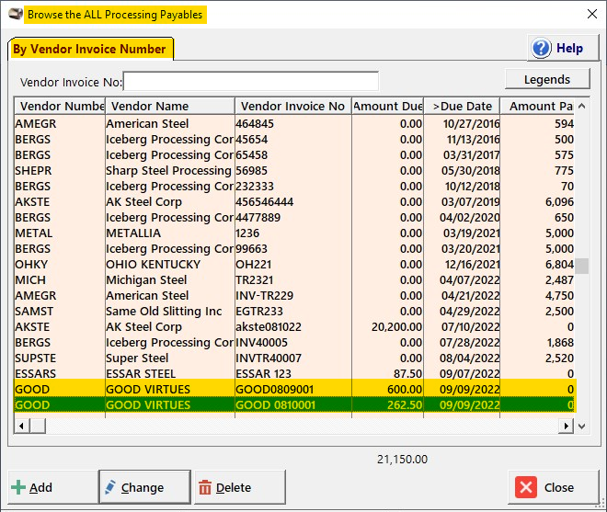Select the ESSAR STEEL row
Screen dimensions: 607x512
click(294, 374)
